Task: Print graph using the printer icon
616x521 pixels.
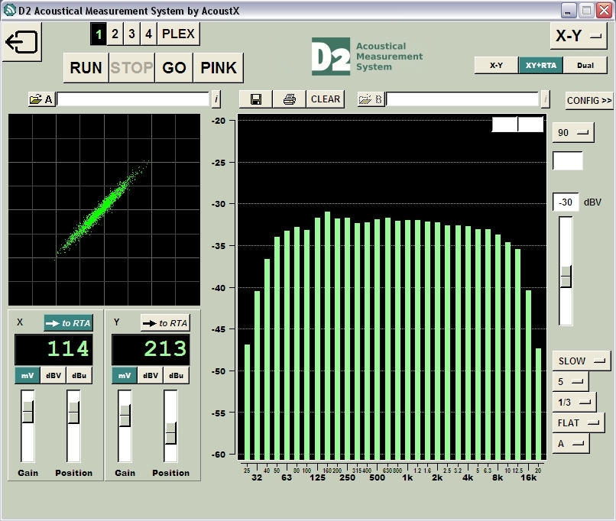Action: [x=289, y=99]
